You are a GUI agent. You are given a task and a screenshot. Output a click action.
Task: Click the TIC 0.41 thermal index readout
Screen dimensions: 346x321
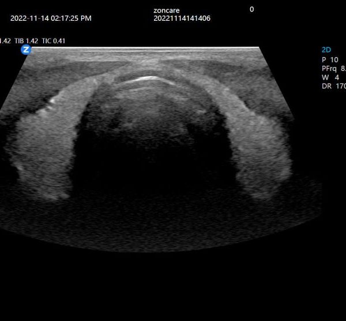(x=54, y=41)
